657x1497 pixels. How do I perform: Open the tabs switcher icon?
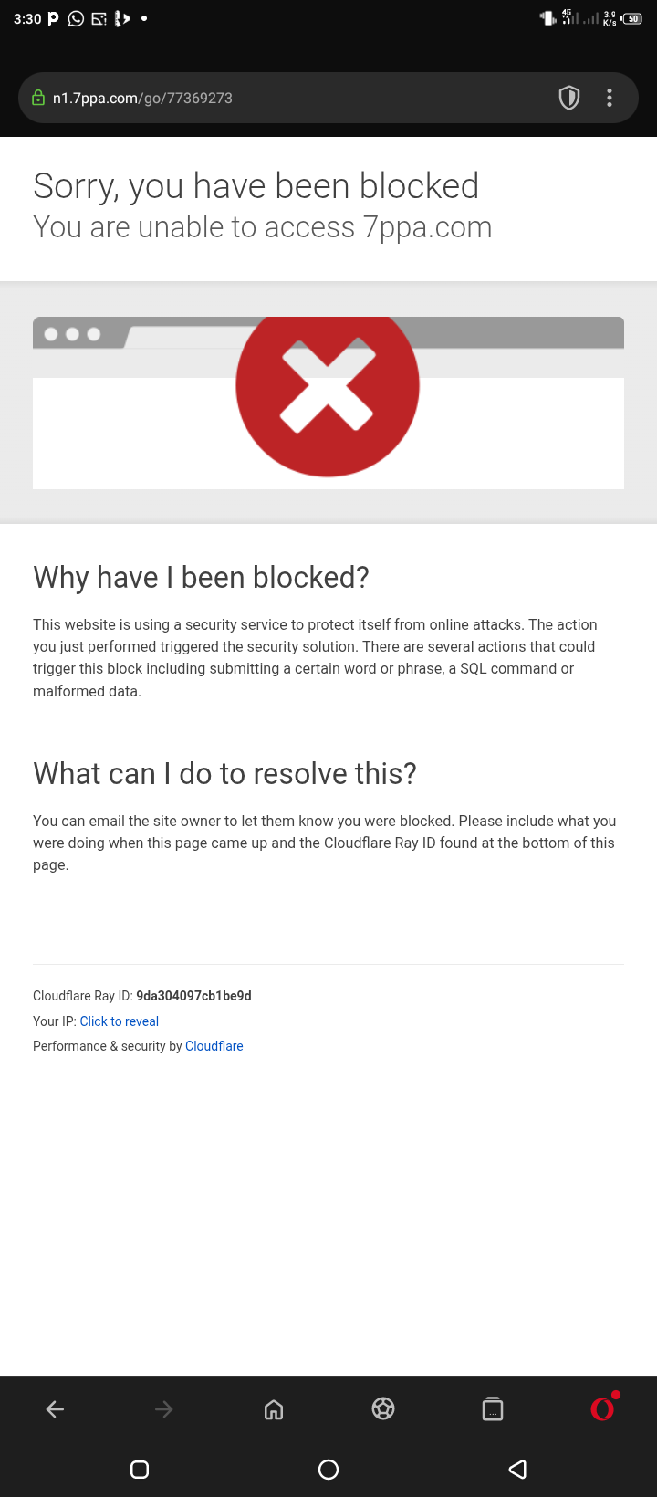point(493,1409)
